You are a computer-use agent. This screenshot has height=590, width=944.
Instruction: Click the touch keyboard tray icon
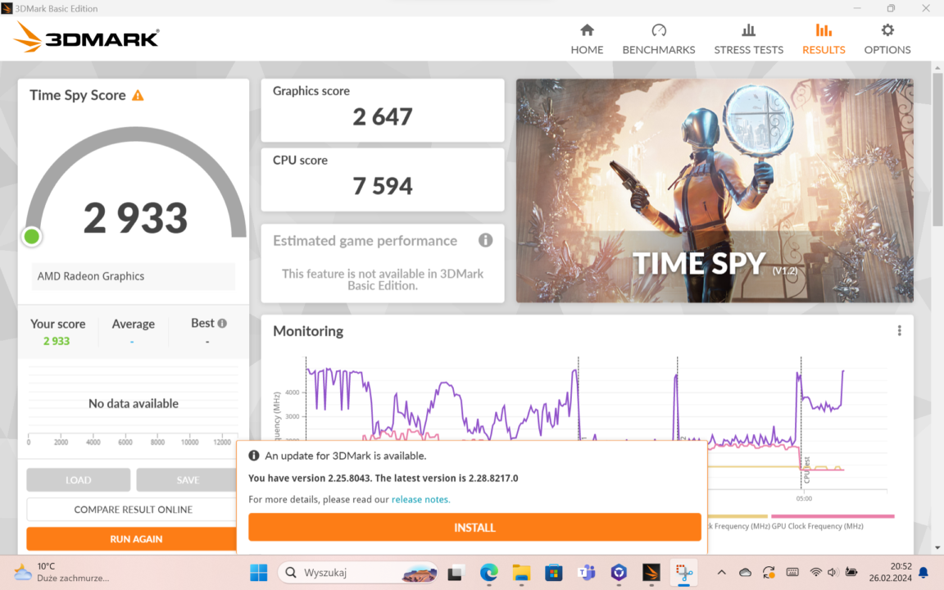(x=792, y=573)
